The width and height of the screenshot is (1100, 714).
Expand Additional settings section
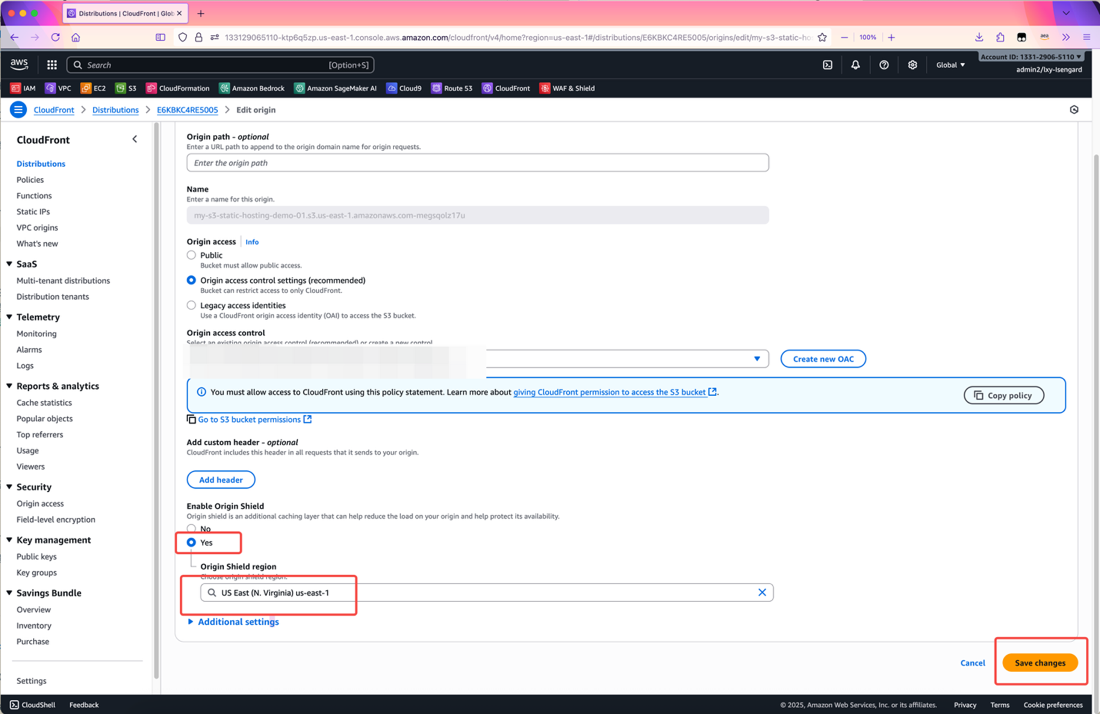(238, 622)
